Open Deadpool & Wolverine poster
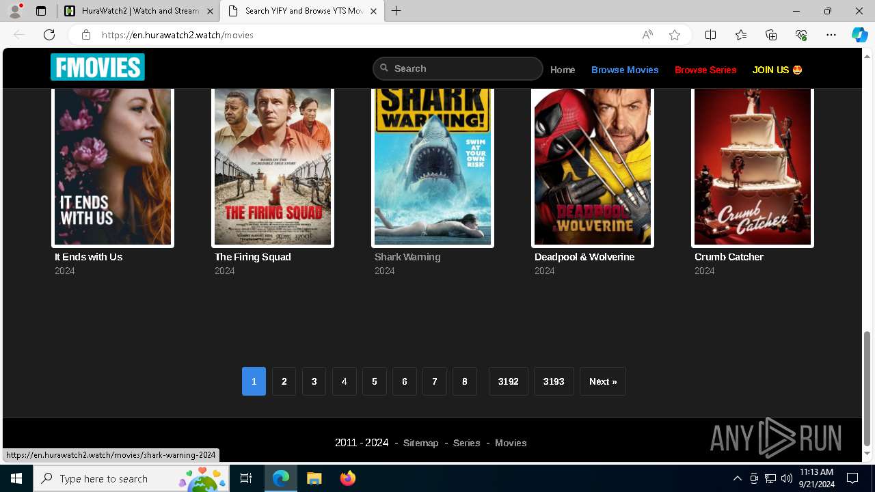Screen dimensions: 875x492 coord(593,167)
